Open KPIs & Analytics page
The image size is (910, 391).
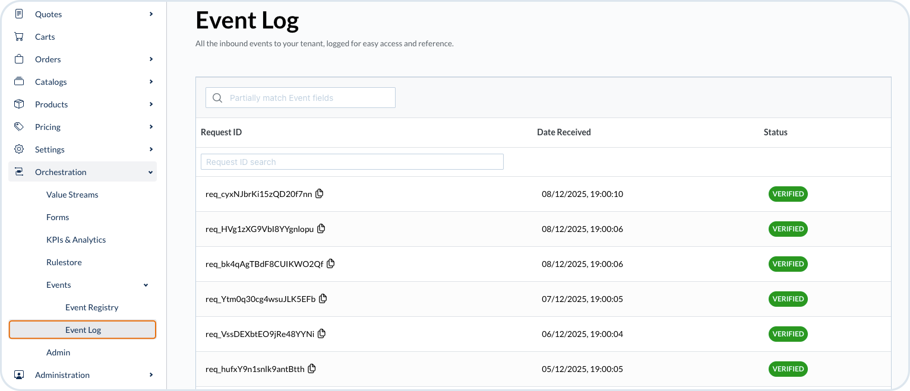[76, 240]
